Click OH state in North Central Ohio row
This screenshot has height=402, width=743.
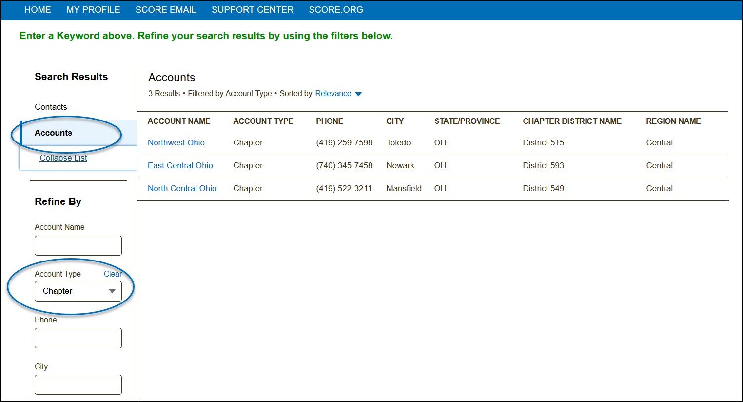pos(440,188)
